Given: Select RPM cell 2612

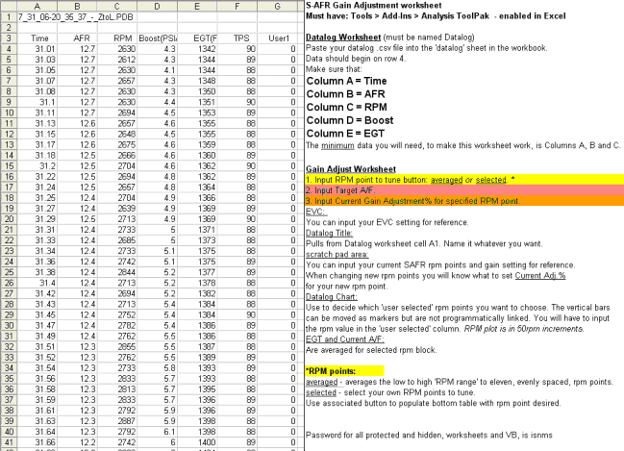Looking at the screenshot, I should 117,60.
